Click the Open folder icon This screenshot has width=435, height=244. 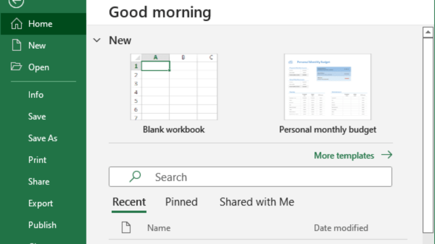point(16,67)
